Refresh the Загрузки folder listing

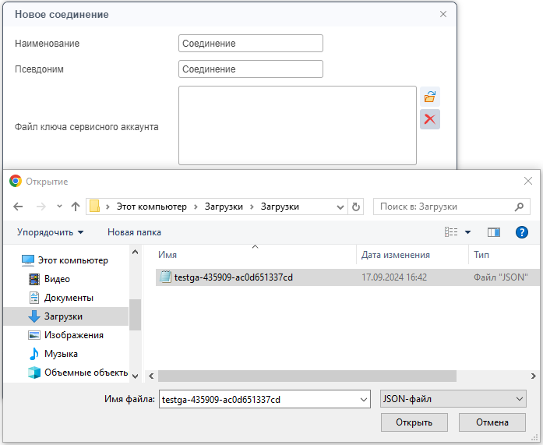tap(357, 207)
